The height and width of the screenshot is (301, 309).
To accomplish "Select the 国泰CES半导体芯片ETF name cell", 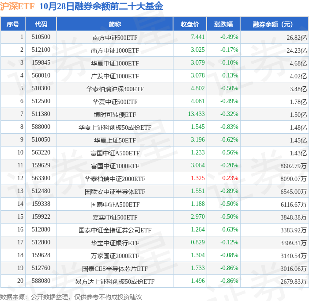I will pos(115,269).
